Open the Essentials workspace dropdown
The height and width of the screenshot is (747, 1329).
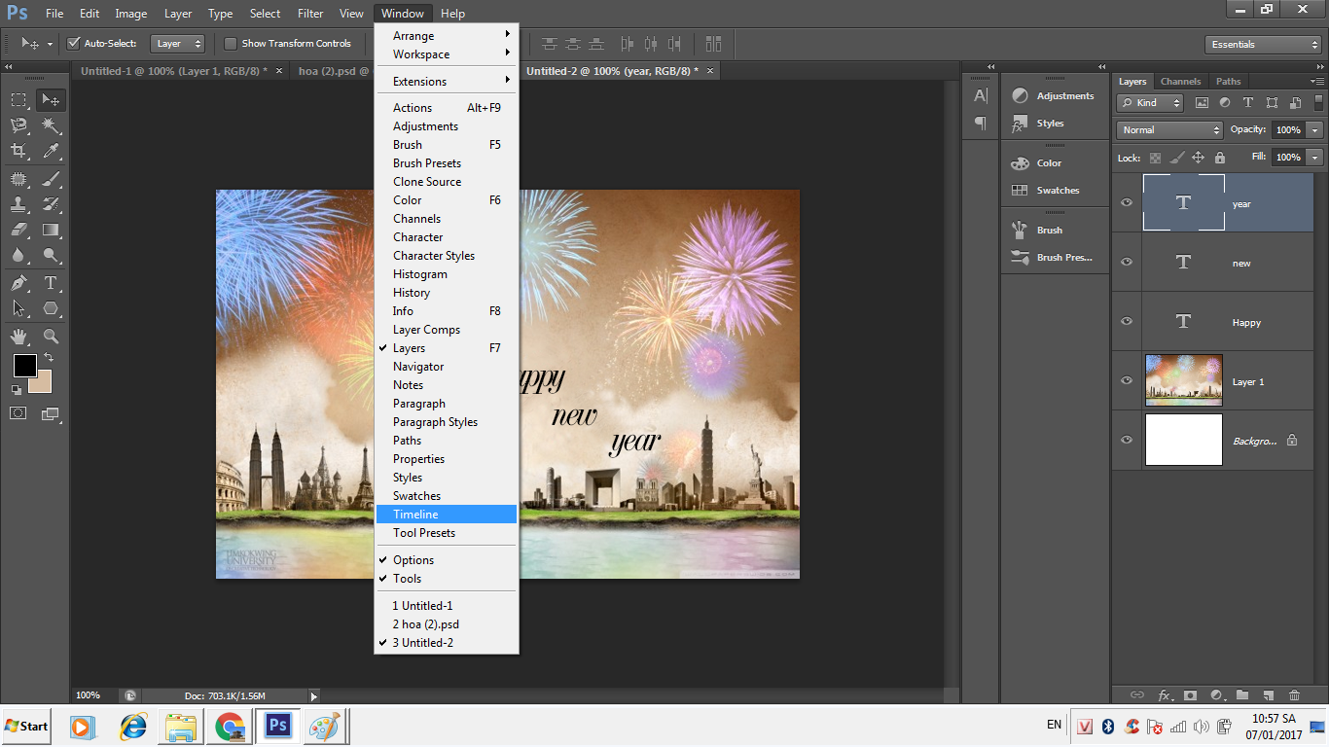1262,45
